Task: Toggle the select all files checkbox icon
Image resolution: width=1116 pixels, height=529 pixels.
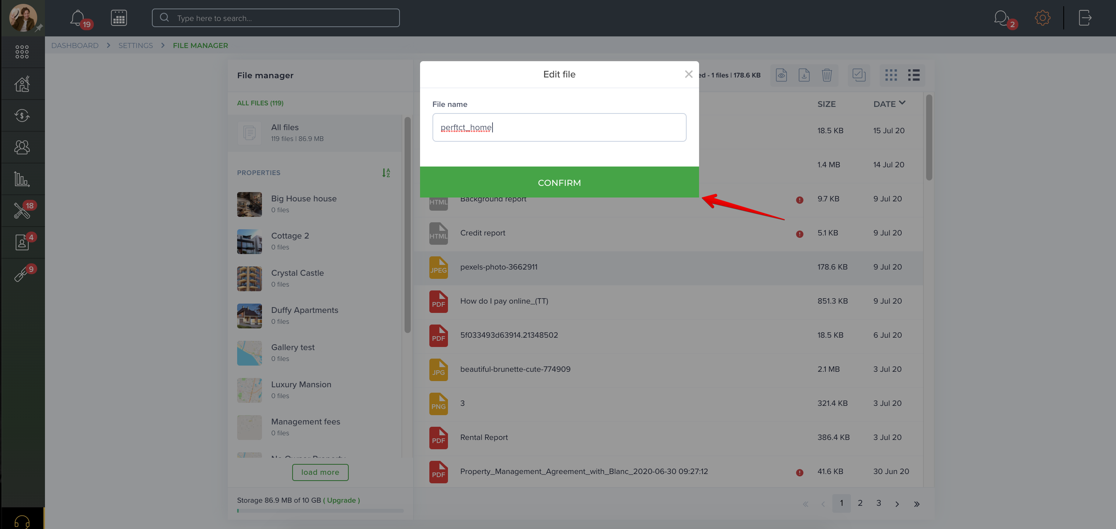Action: click(859, 75)
